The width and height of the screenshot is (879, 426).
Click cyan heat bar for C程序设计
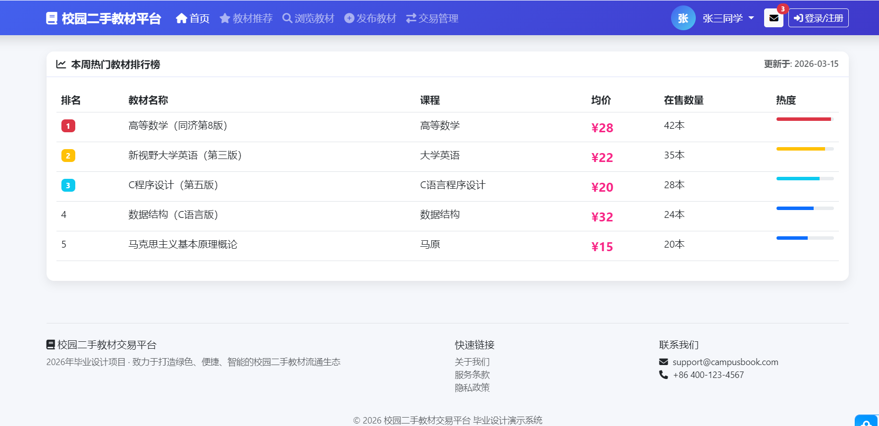click(x=798, y=178)
